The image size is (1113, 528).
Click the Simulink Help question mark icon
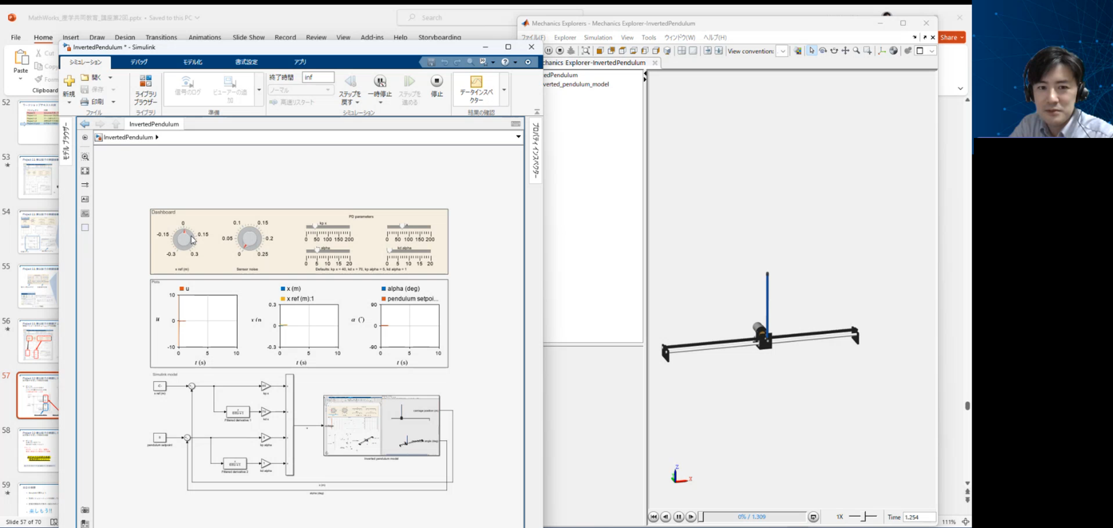[505, 62]
